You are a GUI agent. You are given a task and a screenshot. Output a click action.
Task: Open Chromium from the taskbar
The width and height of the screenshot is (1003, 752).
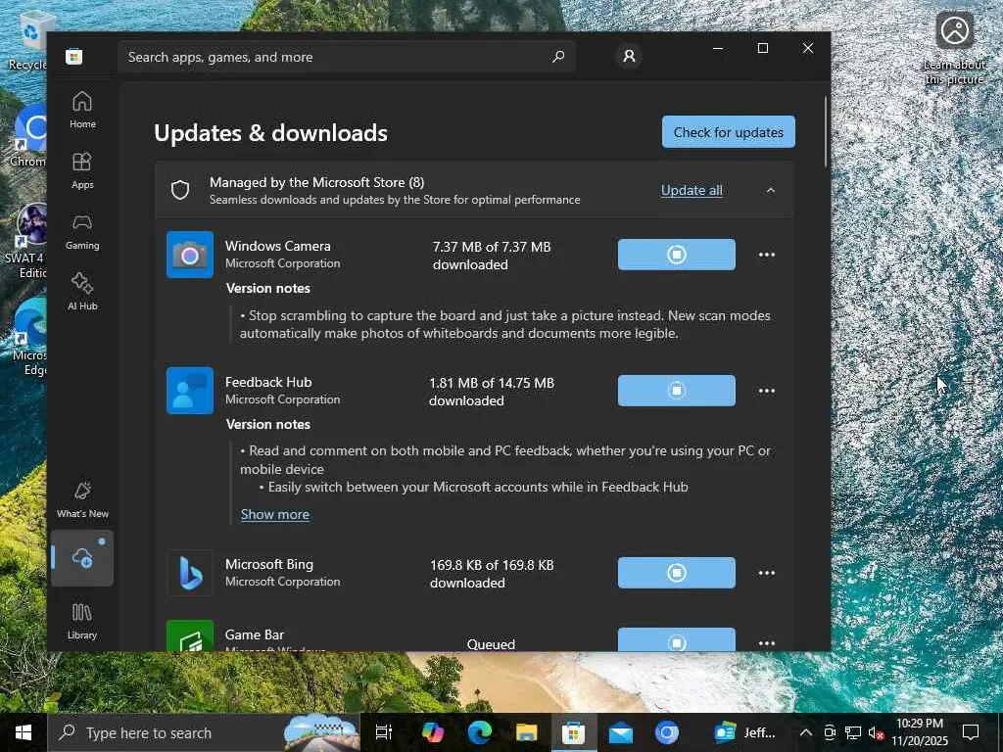tap(667, 732)
